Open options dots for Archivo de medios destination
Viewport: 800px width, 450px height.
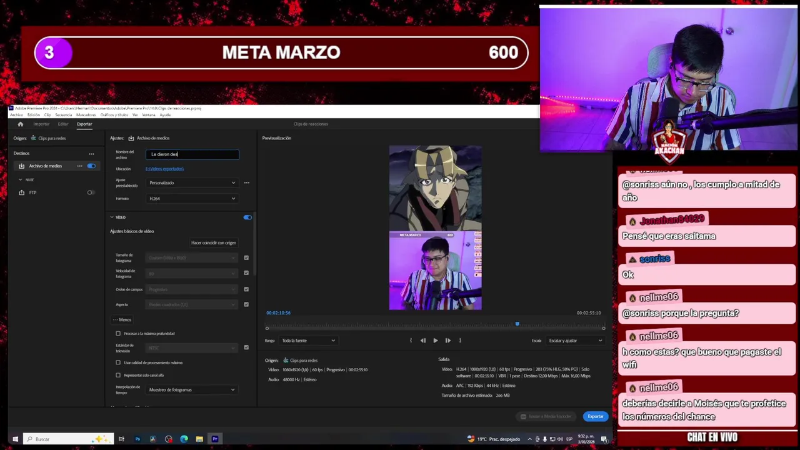pyautogui.click(x=79, y=166)
